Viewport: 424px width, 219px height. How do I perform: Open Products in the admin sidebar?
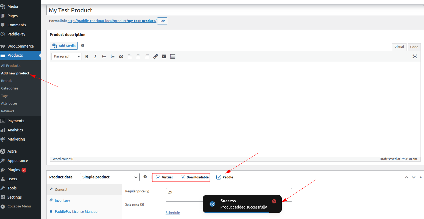20,55
